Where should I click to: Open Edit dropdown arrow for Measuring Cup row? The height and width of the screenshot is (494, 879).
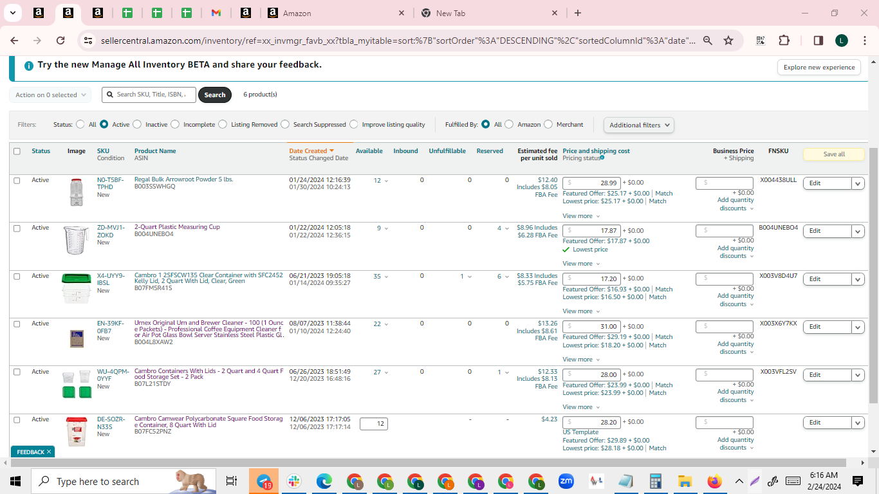(x=858, y=231)
